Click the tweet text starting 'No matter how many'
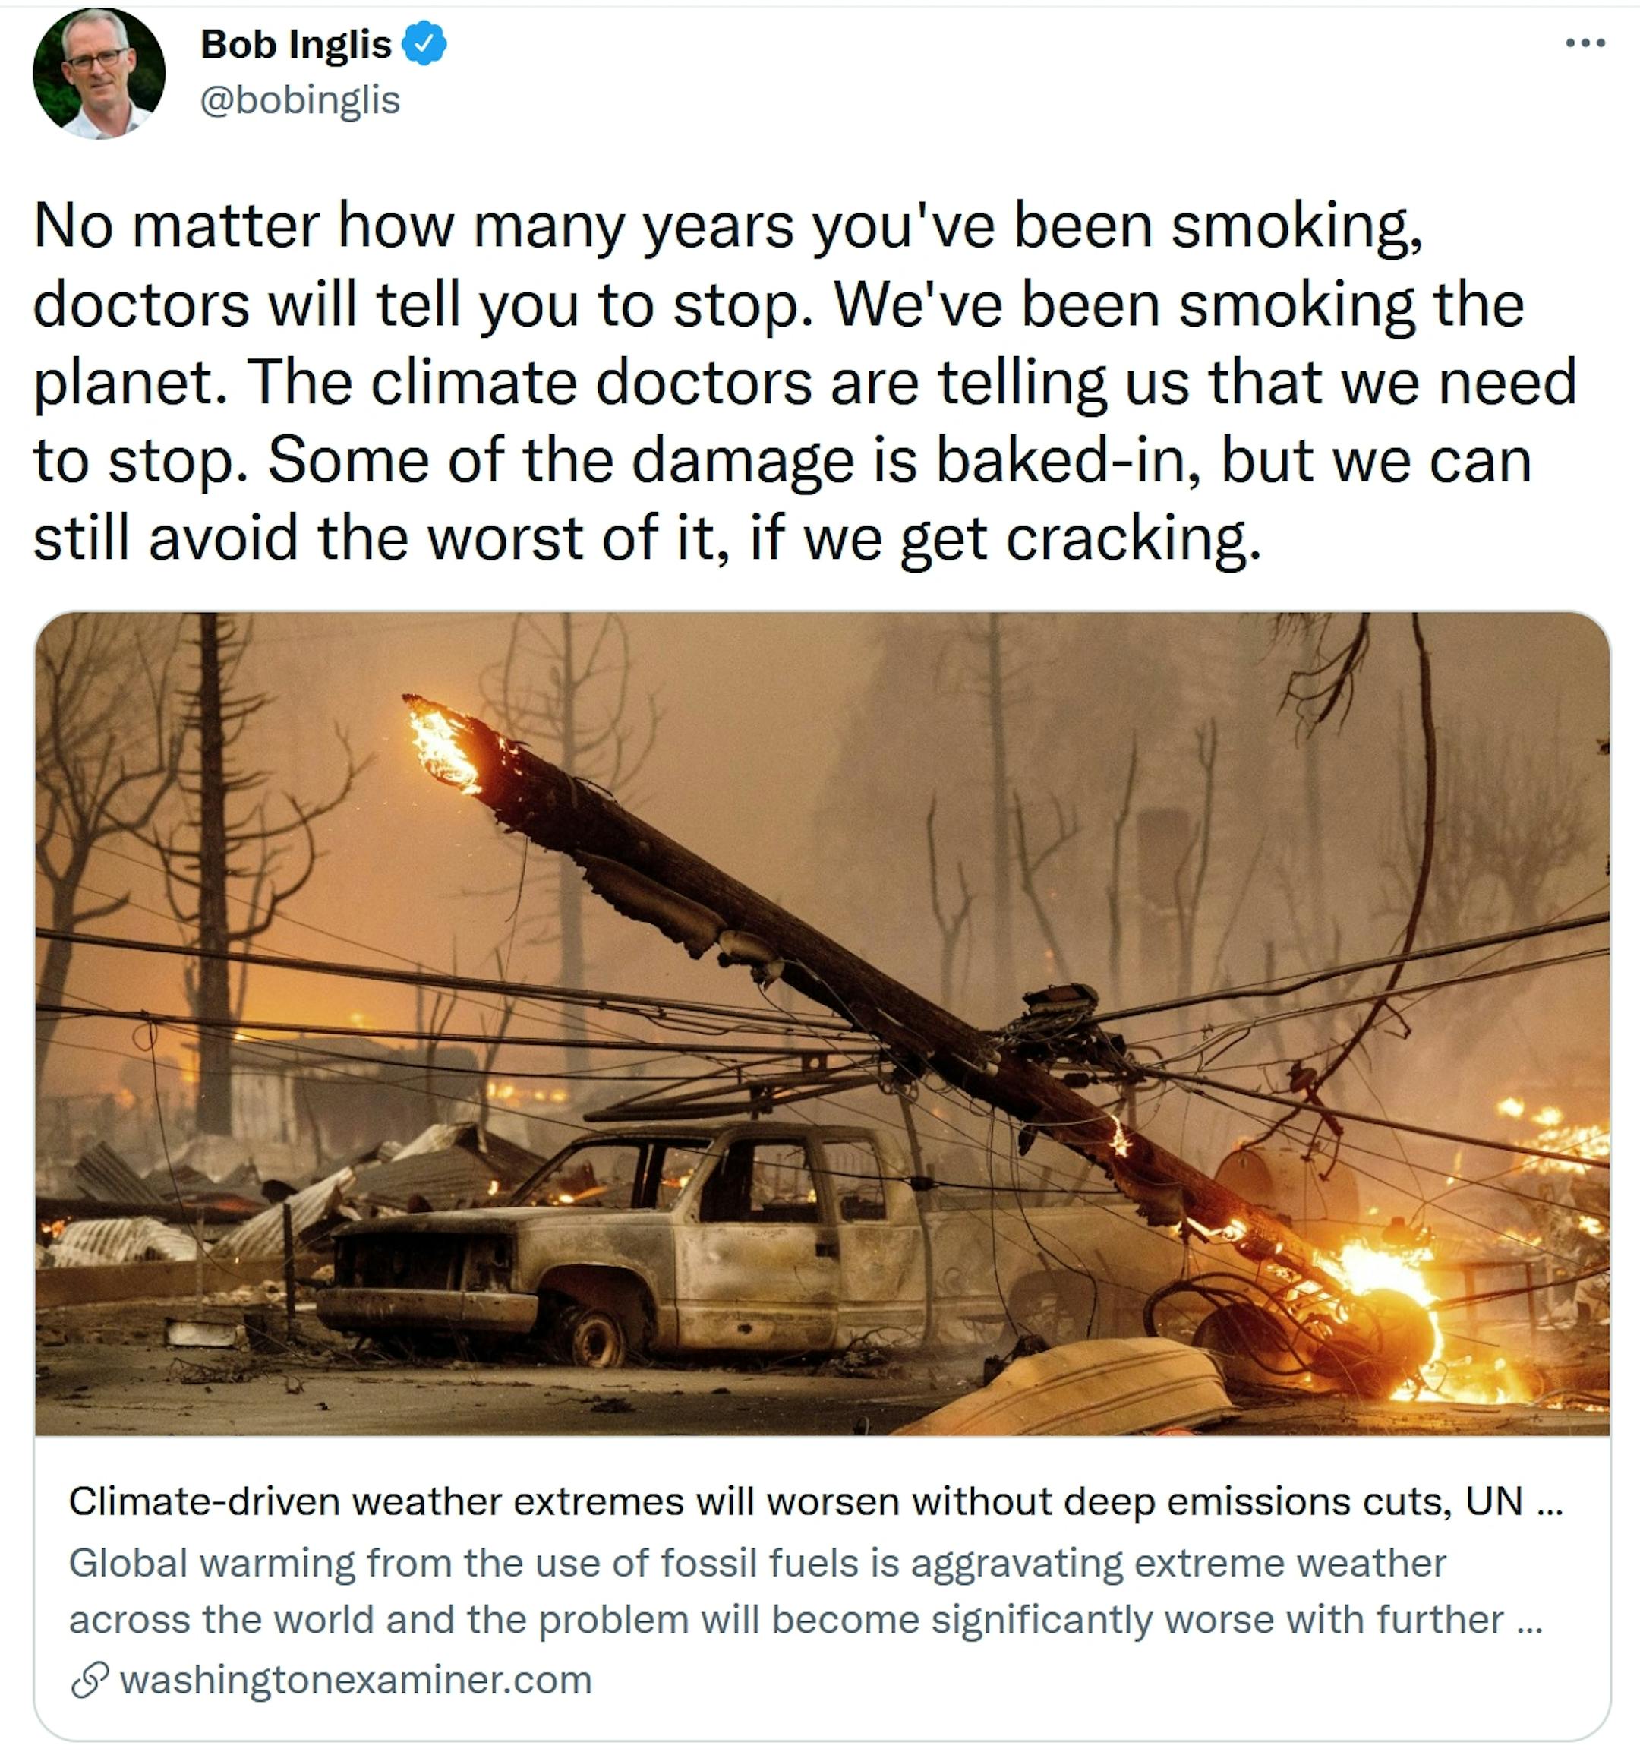The image size is (1640, 1755). [804, 381]
